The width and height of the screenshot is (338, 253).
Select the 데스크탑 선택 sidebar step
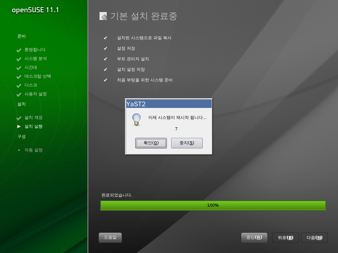(x=38, y=76)
